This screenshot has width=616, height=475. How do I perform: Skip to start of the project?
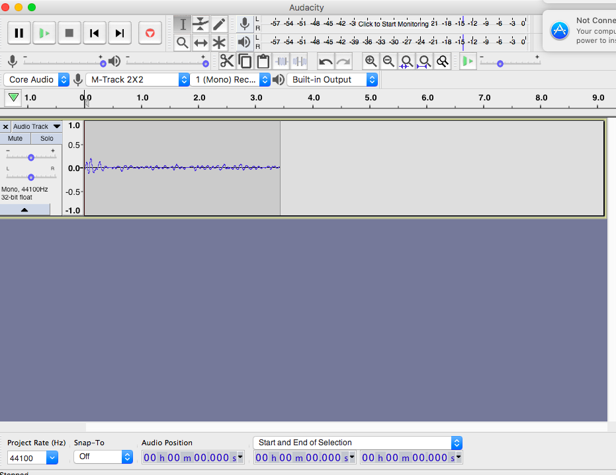click(x=94, y=33)
